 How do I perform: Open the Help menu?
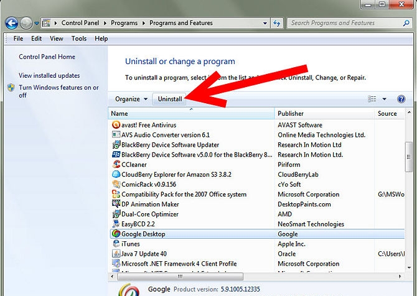tap(101, 39)
